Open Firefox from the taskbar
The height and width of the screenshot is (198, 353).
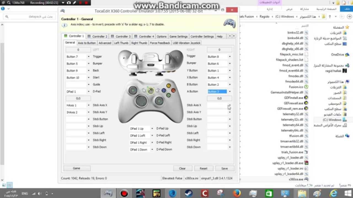coord(237,193)
